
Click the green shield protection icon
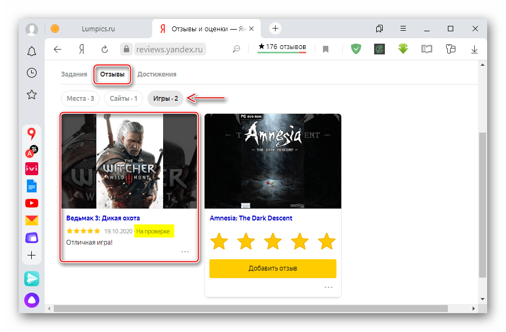(x=356, y=49)
